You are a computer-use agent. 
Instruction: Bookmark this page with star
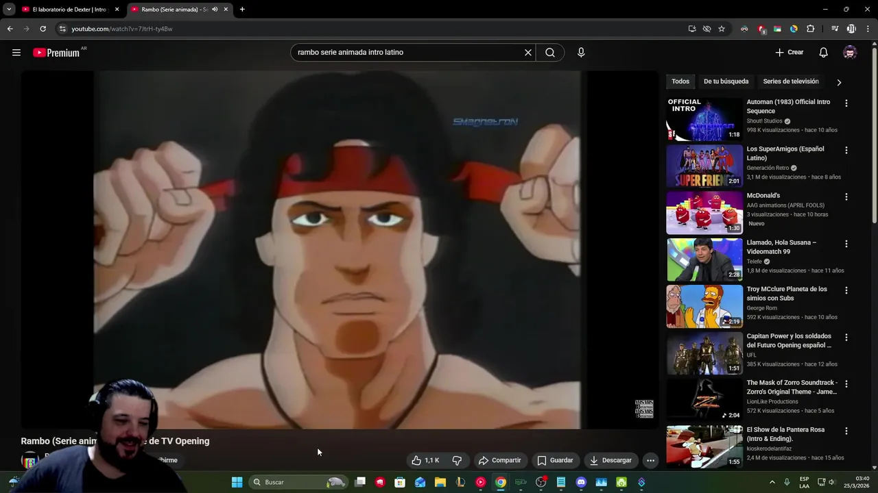tap(722, 29)
